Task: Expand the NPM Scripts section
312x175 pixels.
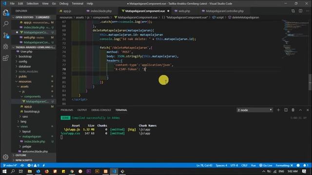Action: point(34,160)
